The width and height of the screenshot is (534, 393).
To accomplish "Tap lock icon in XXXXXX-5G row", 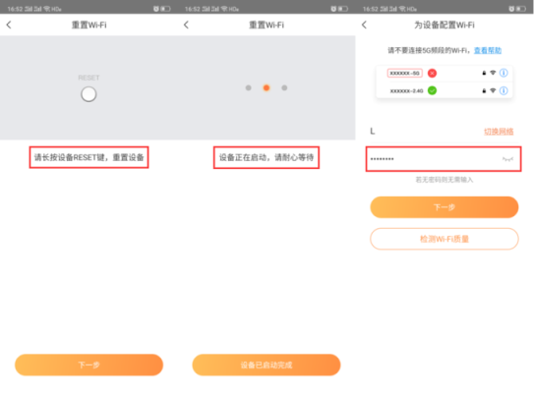I will [484, 73].
